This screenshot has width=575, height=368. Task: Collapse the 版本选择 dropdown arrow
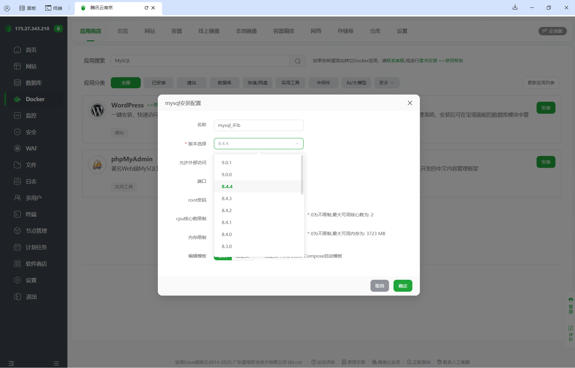tap(296, 144)
